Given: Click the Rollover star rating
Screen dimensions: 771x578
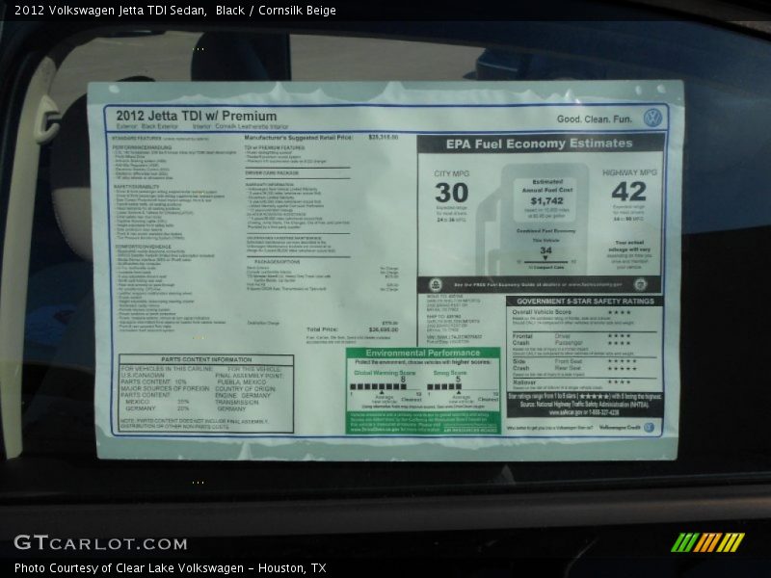Looking at the screenshot, I should click(x=620, y=381).
